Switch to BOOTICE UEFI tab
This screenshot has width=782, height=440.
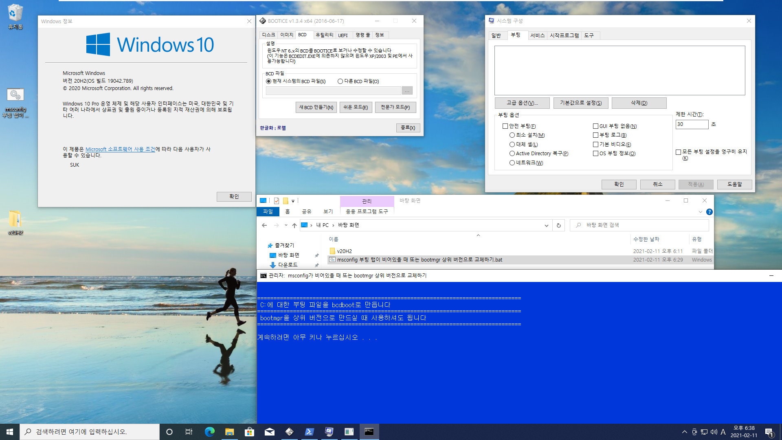click(x=343, y=35)
